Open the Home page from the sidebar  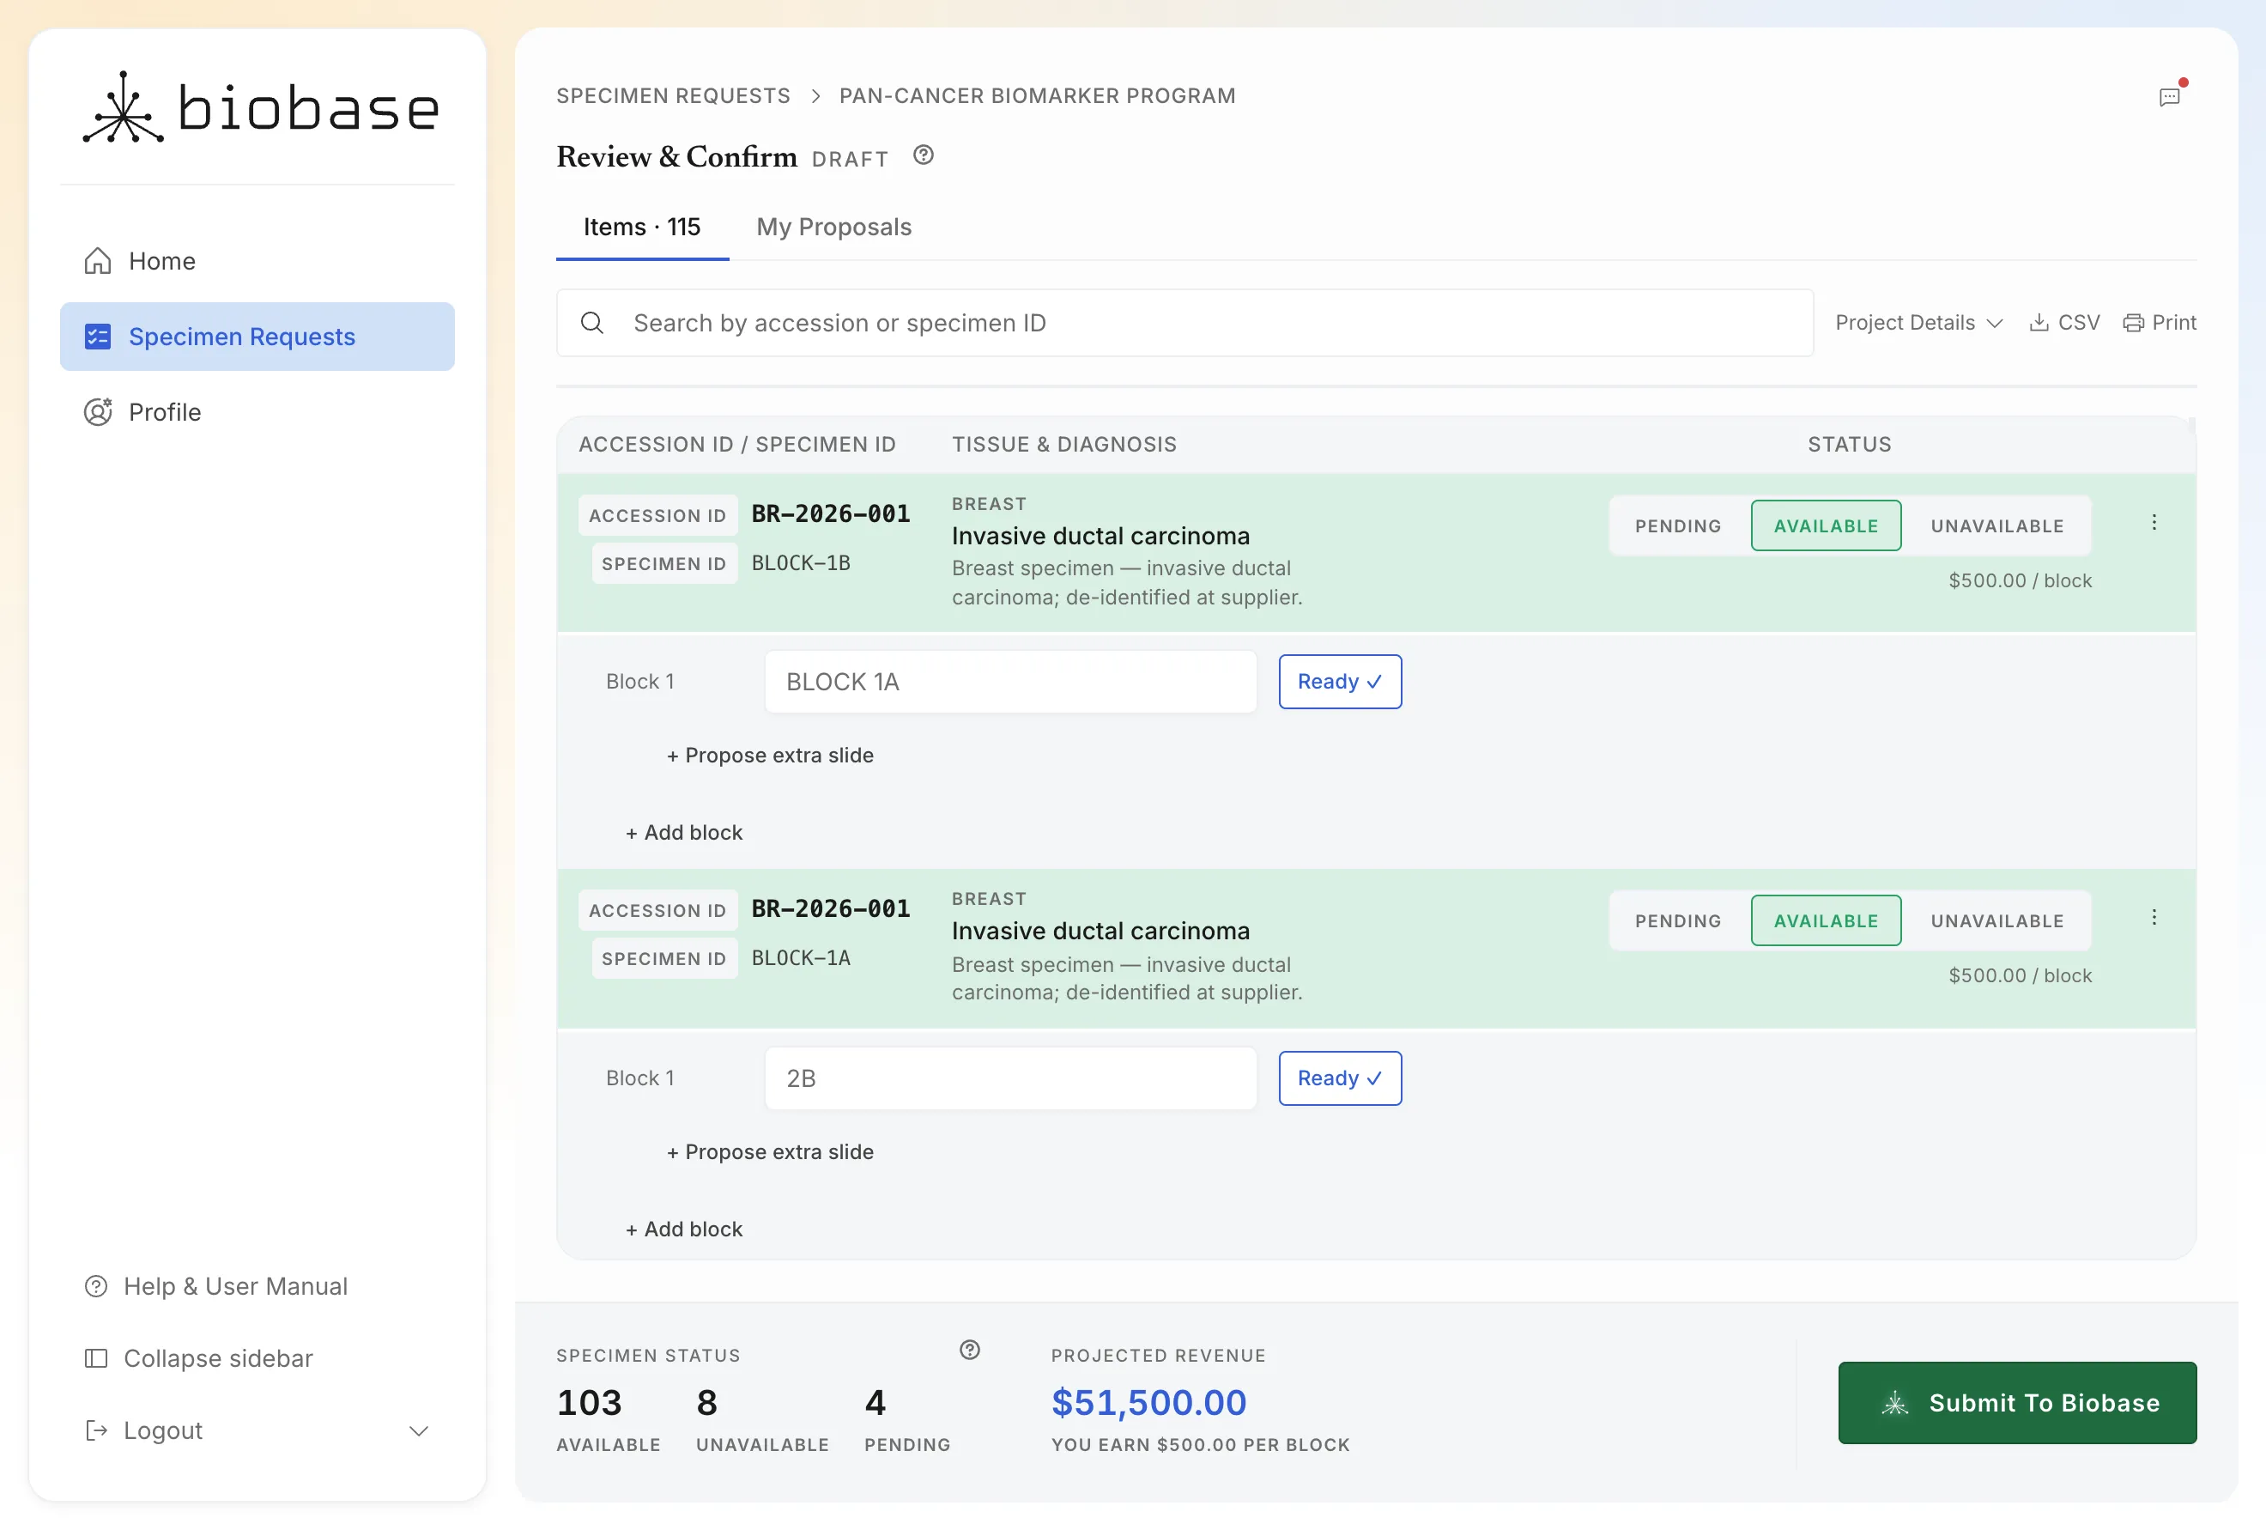(257, 261)
